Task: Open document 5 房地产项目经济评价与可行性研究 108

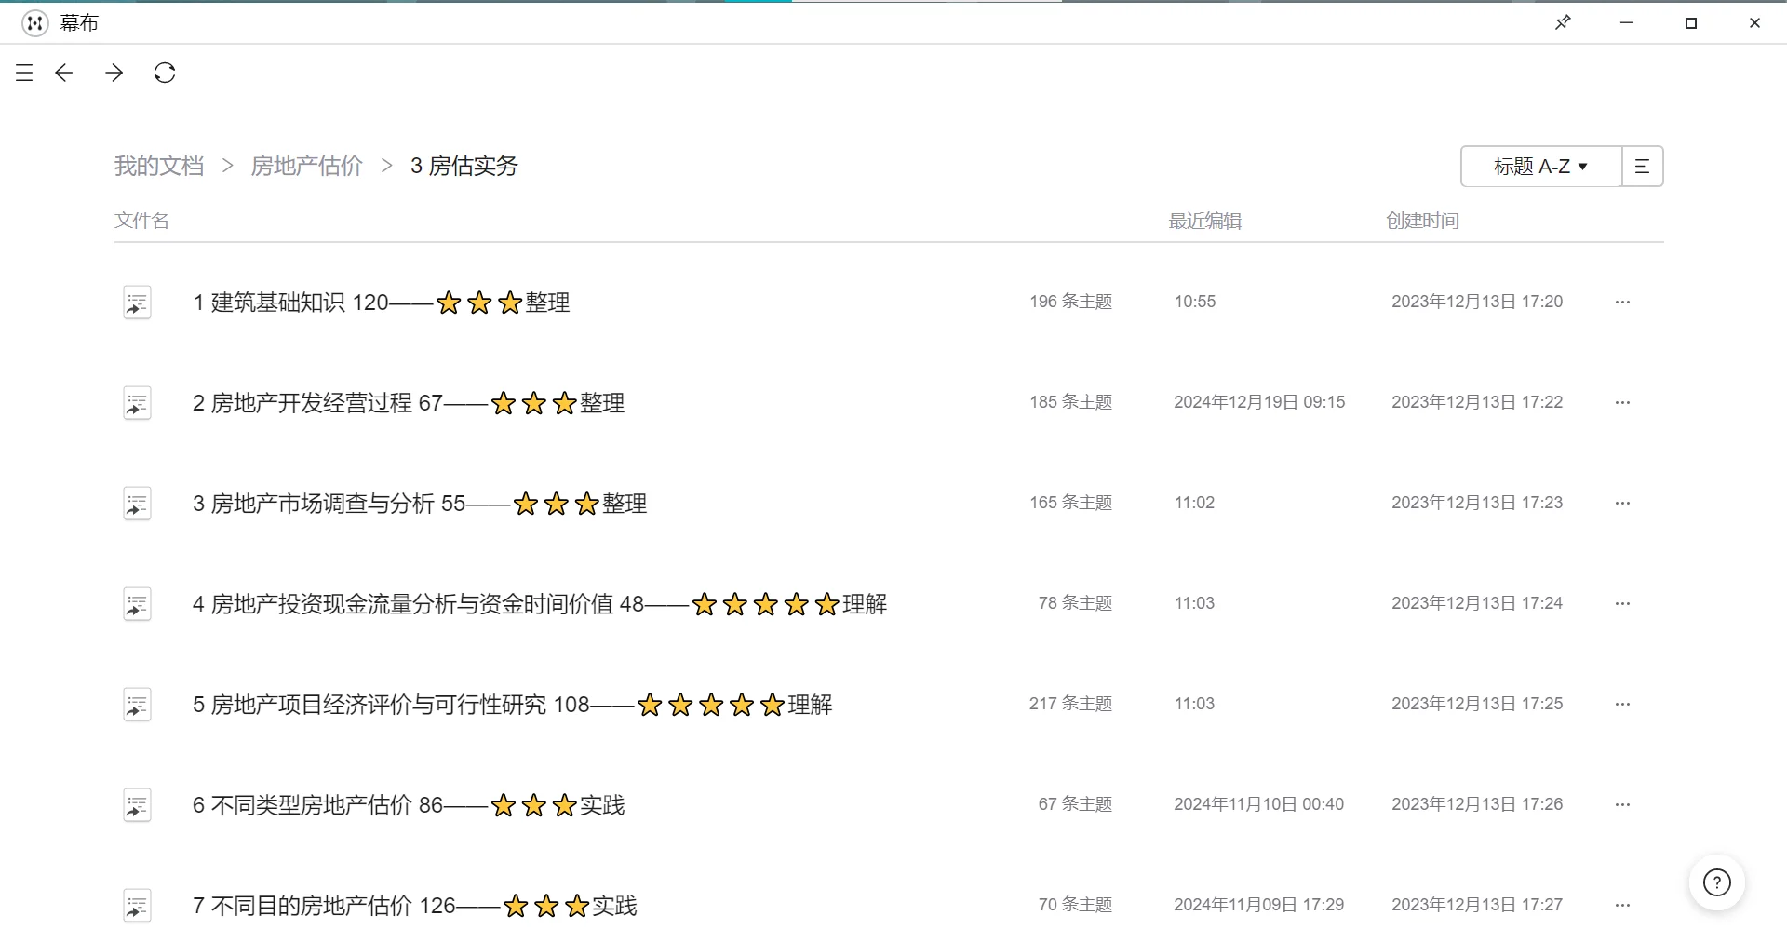Action: [513, 705]
